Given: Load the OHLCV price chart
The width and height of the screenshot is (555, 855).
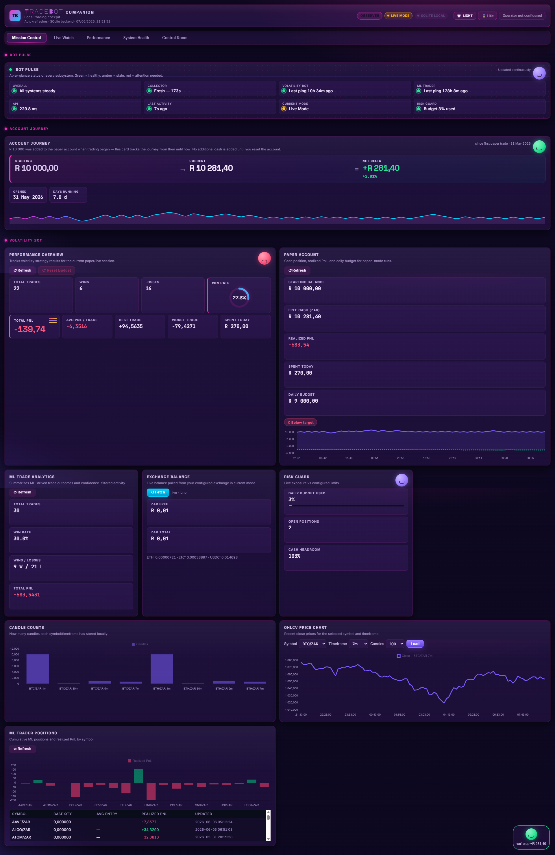Looking at the screenshot, I should click(x=415, y=644).
